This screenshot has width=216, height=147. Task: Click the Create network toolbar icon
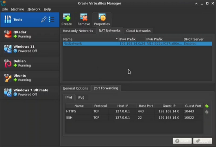(x=67, y=18)
